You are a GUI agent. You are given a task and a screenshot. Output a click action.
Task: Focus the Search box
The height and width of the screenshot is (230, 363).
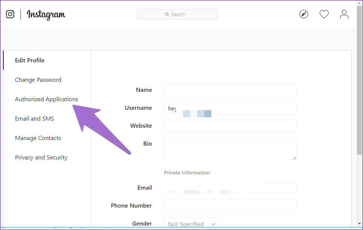click(x=177, y=14)
